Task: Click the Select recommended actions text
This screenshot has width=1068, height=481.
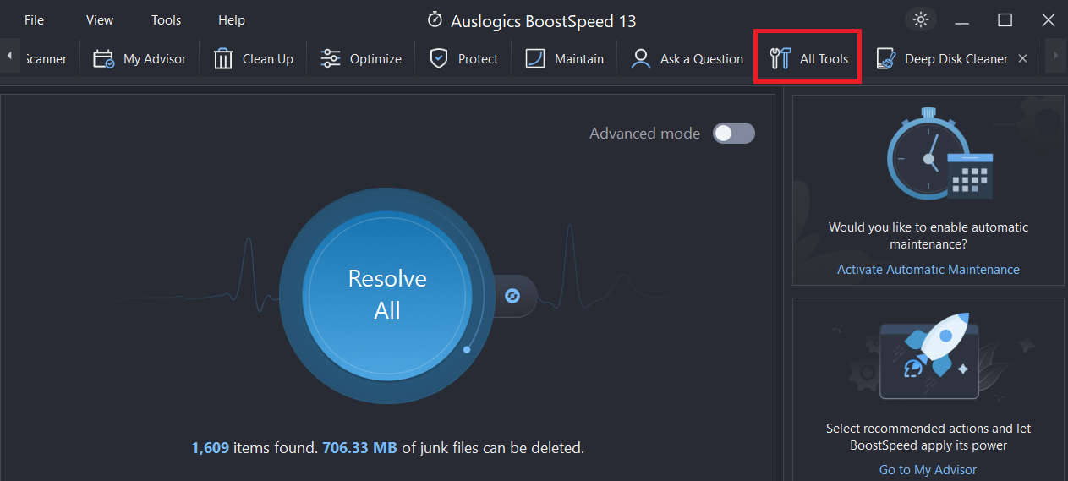Action: tap(928, 437)
